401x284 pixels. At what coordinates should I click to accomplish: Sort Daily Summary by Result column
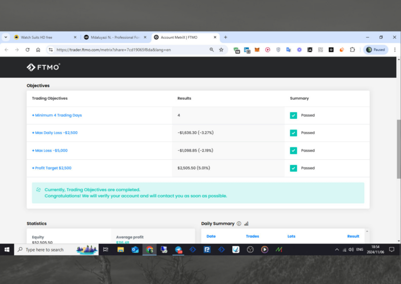(x=353, y=236)
